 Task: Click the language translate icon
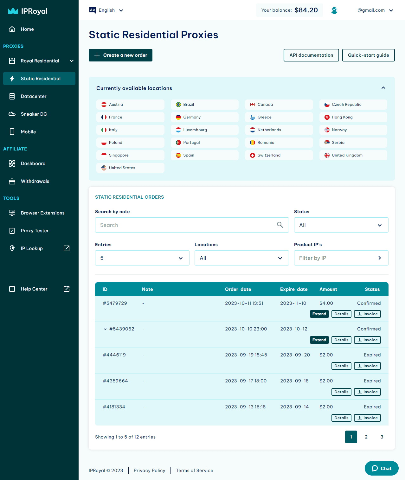tap(93, 10)
